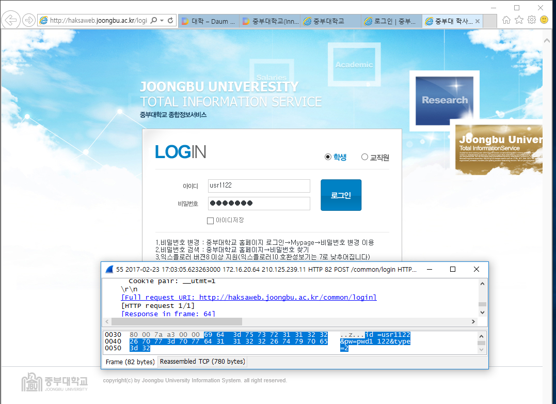556x404 pixels.
Task: Click hex pane scroll down arrow
Action: coord(481,350)
